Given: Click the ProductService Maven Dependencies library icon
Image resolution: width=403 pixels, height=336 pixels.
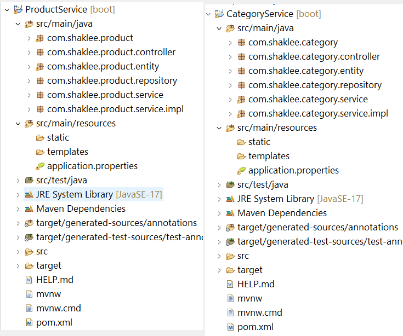Looking at the screenshot, I should tap(29, 208).
